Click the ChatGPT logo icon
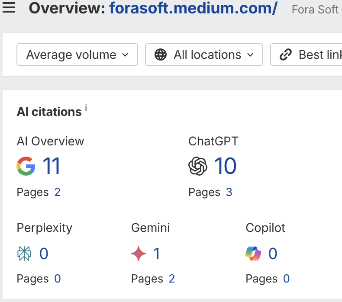 point(198,166)
